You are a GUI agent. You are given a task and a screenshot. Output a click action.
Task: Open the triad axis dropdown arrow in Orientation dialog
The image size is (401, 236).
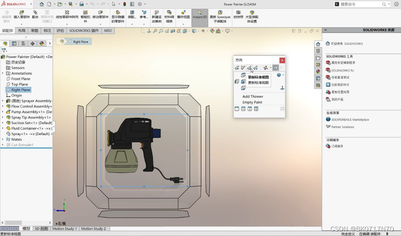coord(271,68)
